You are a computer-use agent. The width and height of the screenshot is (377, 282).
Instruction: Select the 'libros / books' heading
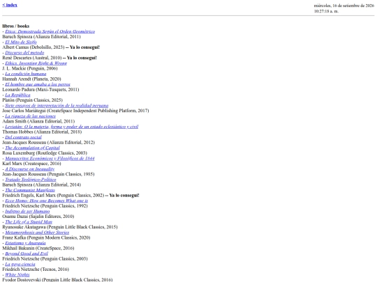tap(16, 26)
